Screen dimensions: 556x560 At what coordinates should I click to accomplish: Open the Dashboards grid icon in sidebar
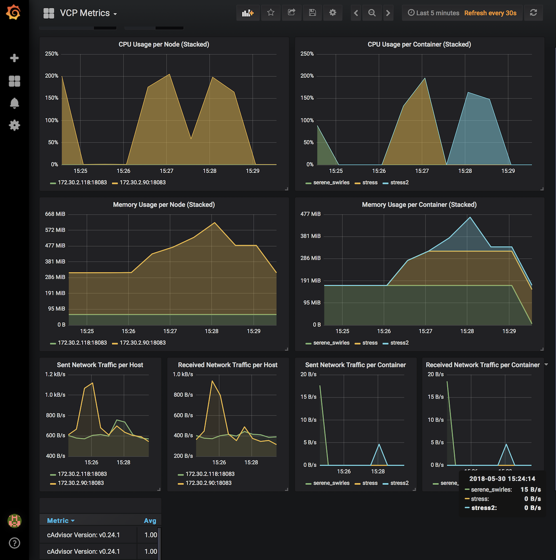[14, 81]
